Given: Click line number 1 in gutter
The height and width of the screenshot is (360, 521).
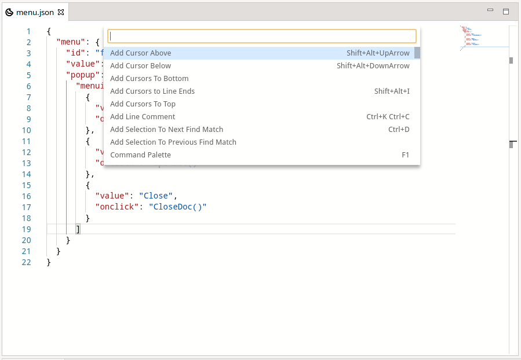Looking at the screenshot, I should (x=28, y=31).
